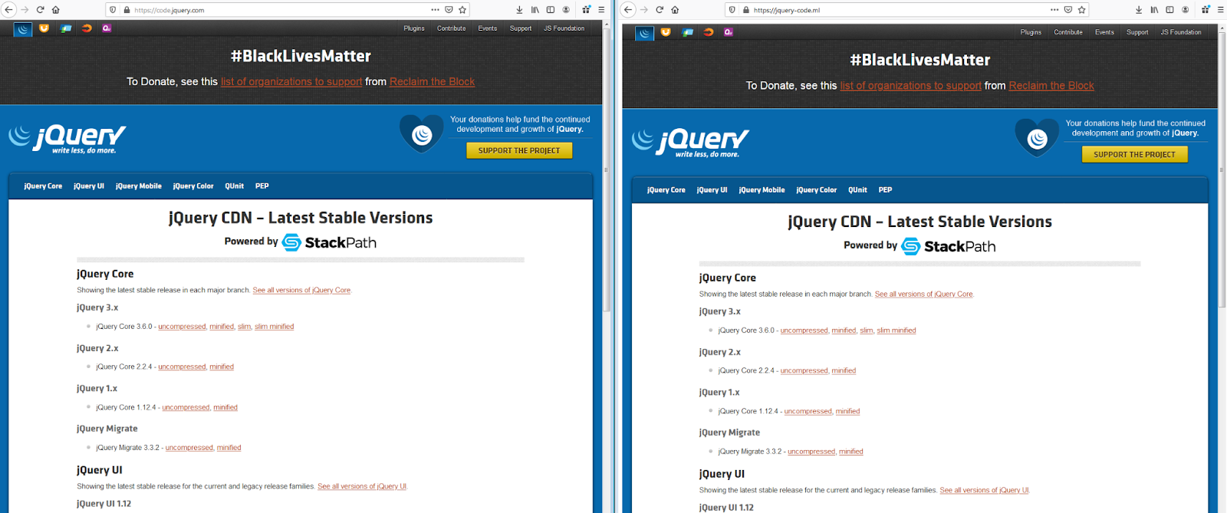The width and height of the screenshot is (1227, 513).
Task: Open home page in jquery-code.ml window
Action: tap(675, 10)
